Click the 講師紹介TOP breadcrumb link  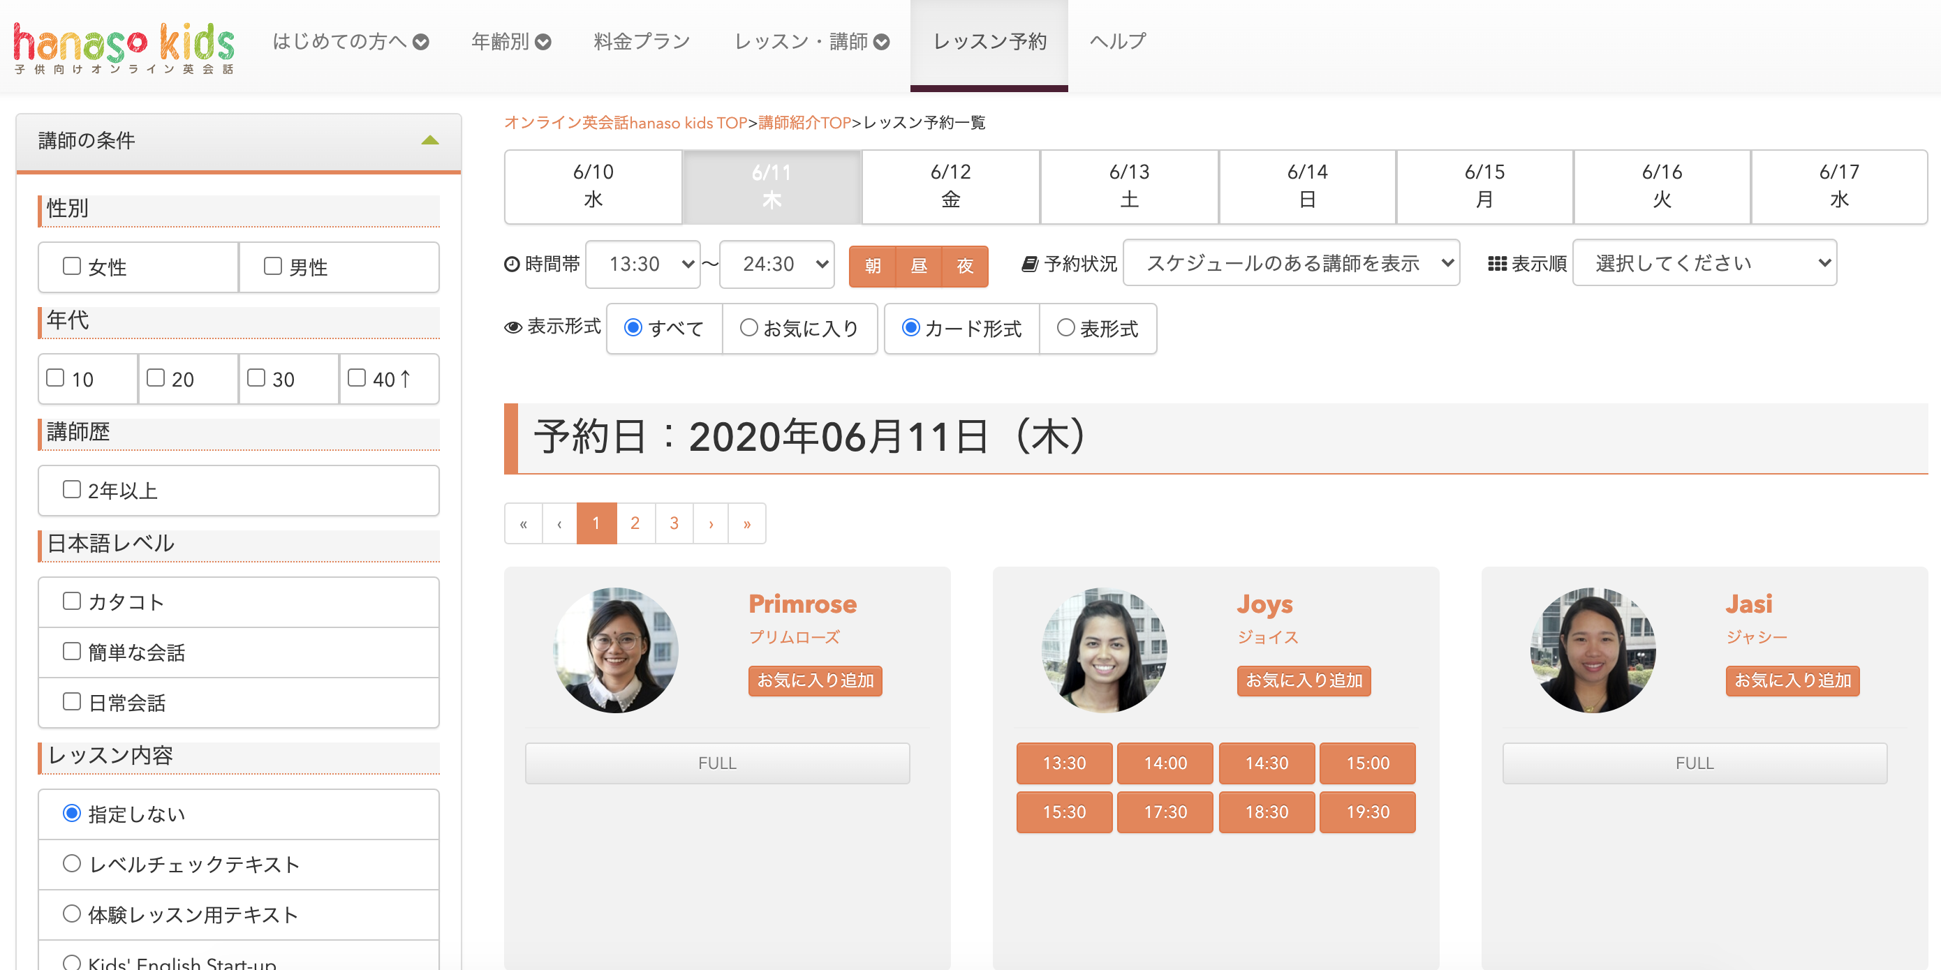click(x=804, y=123)
